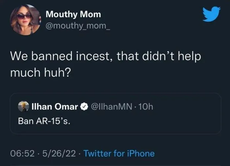Open the @mouthy_mom_ handle
This screenshot has width=230, height=166.
point(78,26)
